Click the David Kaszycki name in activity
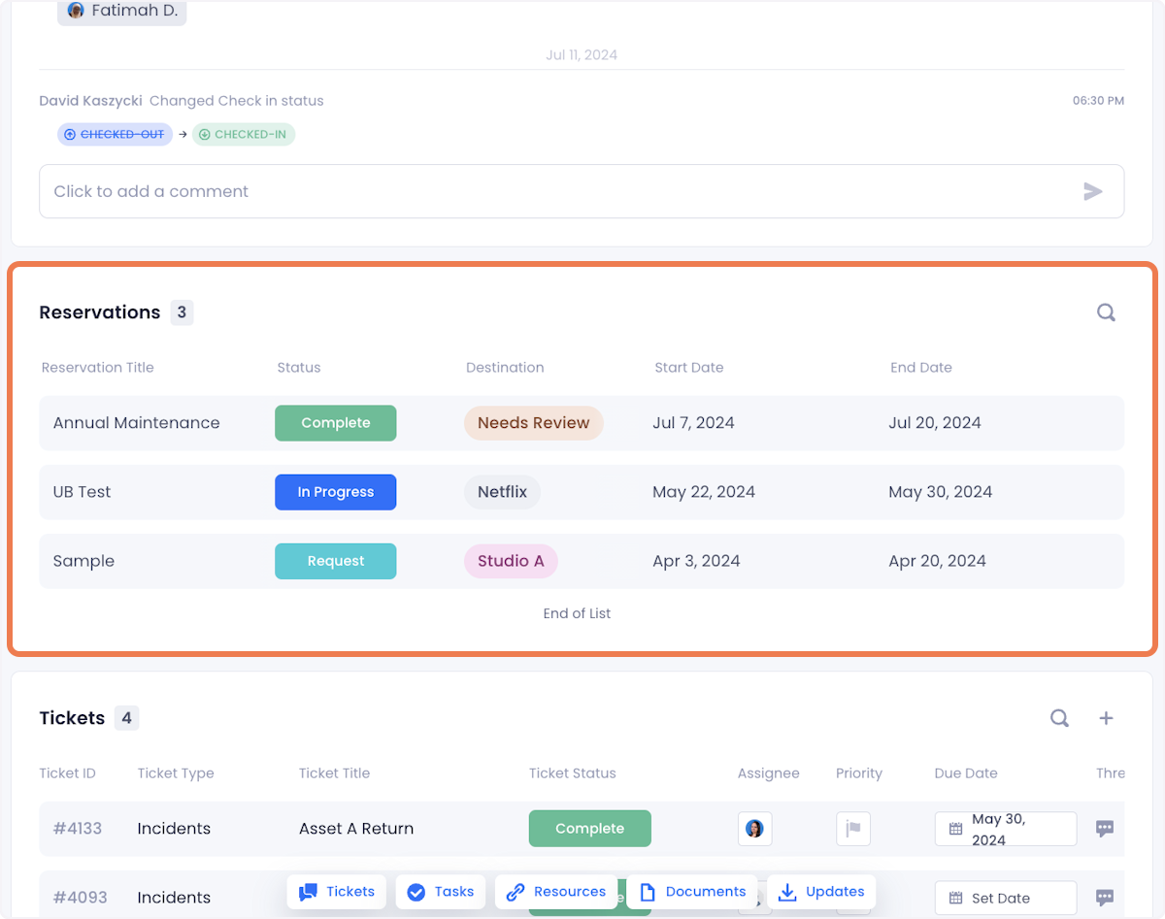Viewport: 1165px width, 919px height. click(90, 101)
